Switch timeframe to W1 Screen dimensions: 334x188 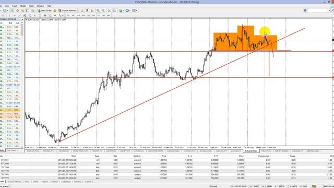(x=104, y=15)
